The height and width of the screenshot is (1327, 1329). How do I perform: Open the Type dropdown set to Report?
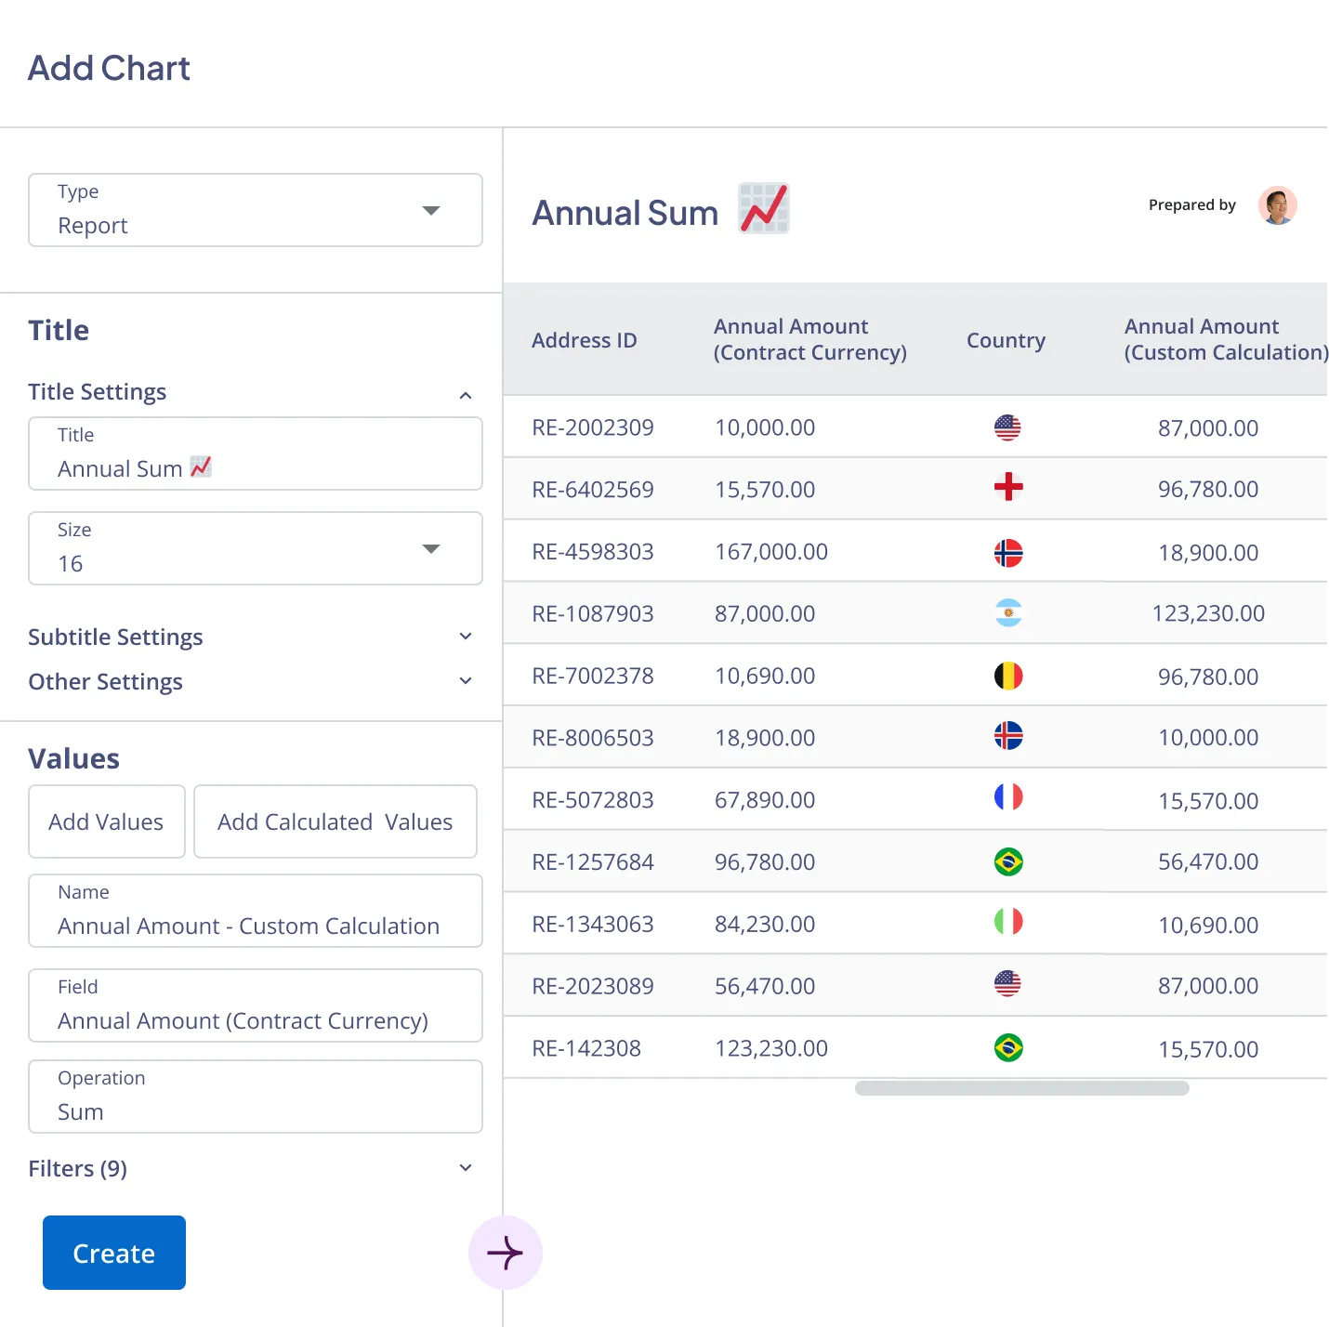tap(256, 210)
